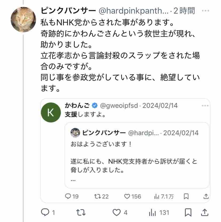The image size is (221, 222).
Task: Reply to the main tweet
Action: pos(45,213)
